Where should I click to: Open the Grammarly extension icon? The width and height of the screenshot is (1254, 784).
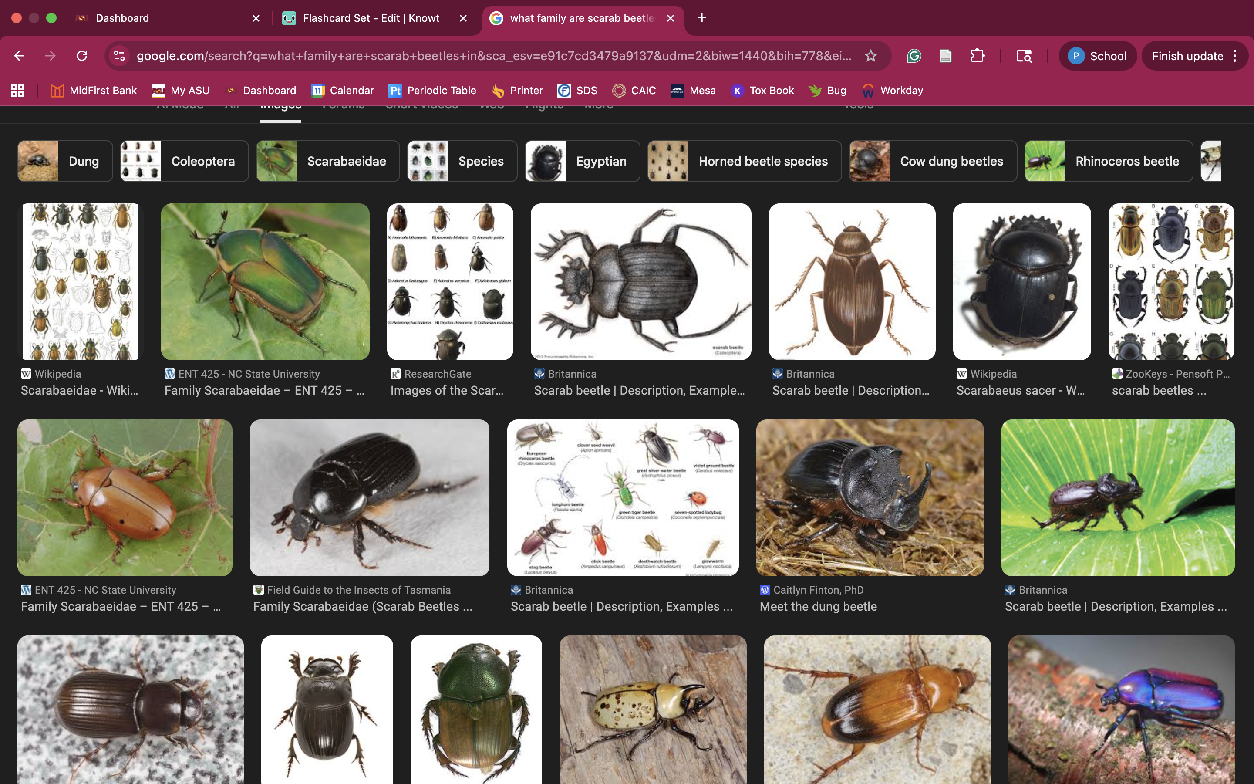click(914, 55)
